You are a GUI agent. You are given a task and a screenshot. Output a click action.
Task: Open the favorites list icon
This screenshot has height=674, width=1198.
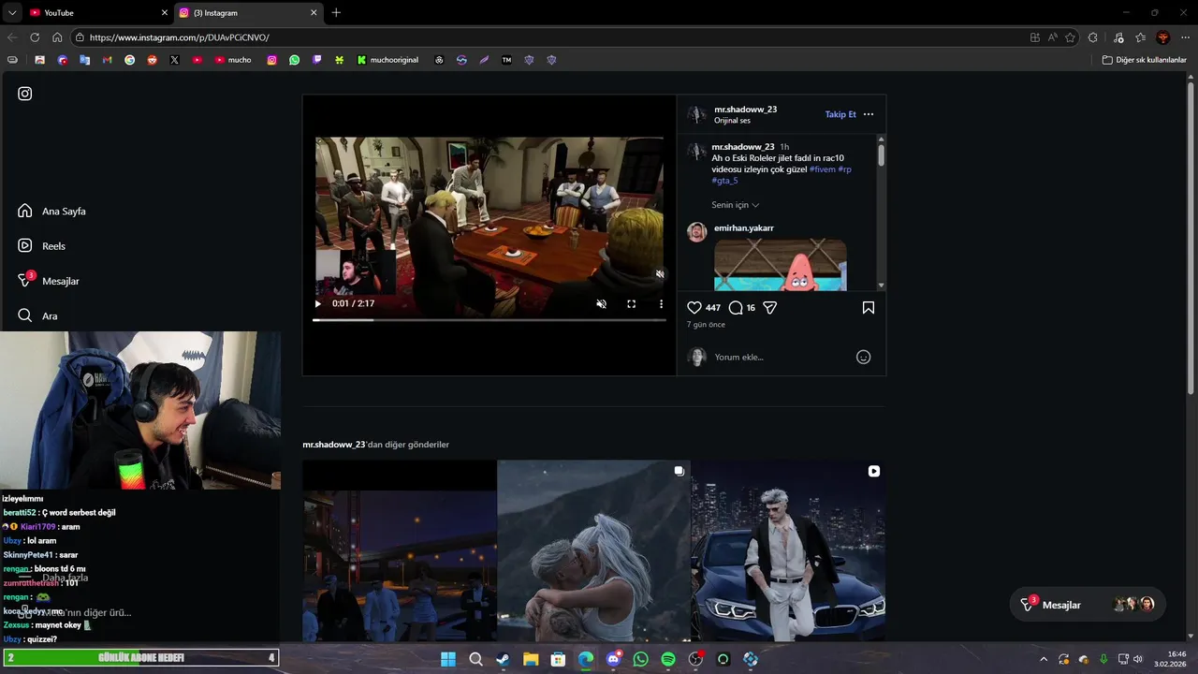point(1140,37)
